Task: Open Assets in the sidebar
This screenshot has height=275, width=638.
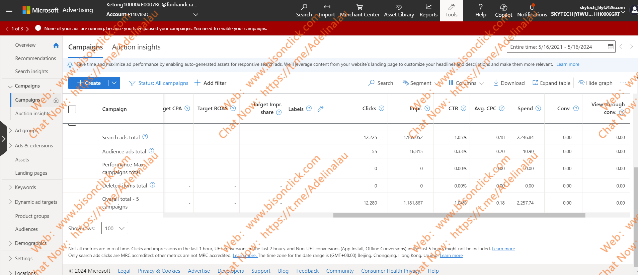Action: pyautogui.click(x=22, y=160)
